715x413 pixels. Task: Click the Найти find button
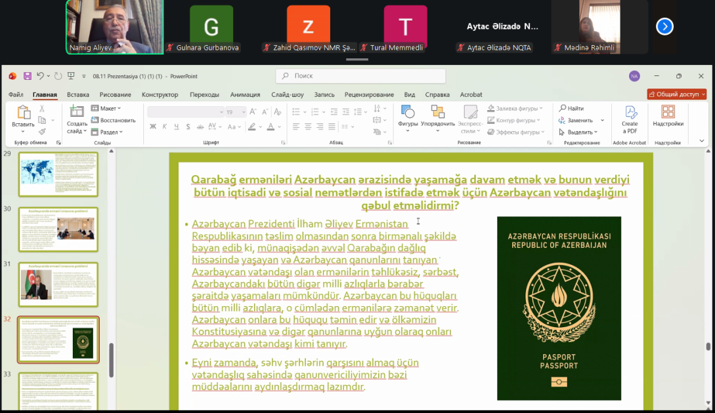571,108
